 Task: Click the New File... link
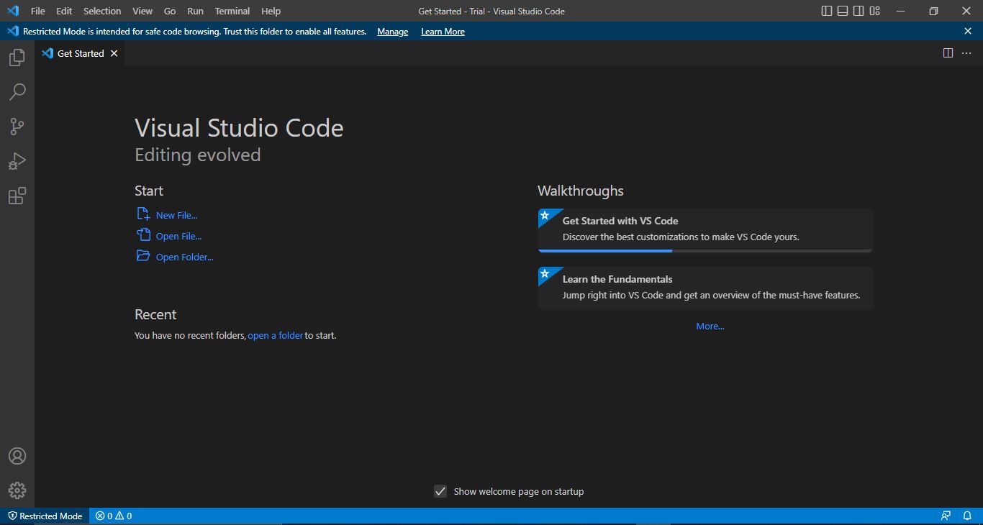click(176, 215)
